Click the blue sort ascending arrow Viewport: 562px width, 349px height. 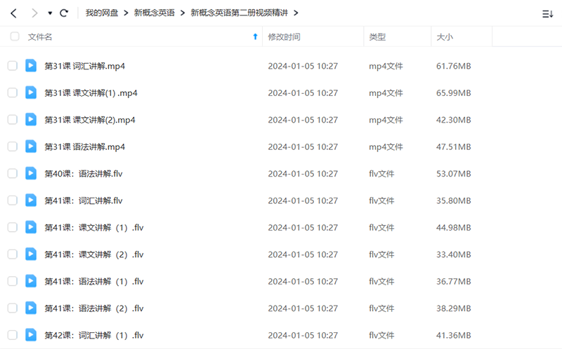click(255, 36)
